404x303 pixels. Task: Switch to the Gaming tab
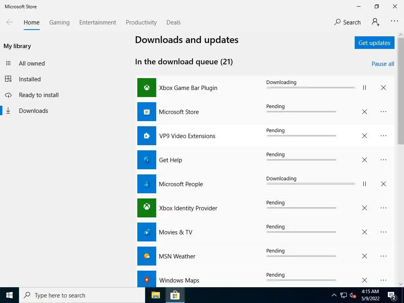click(59, 22)
